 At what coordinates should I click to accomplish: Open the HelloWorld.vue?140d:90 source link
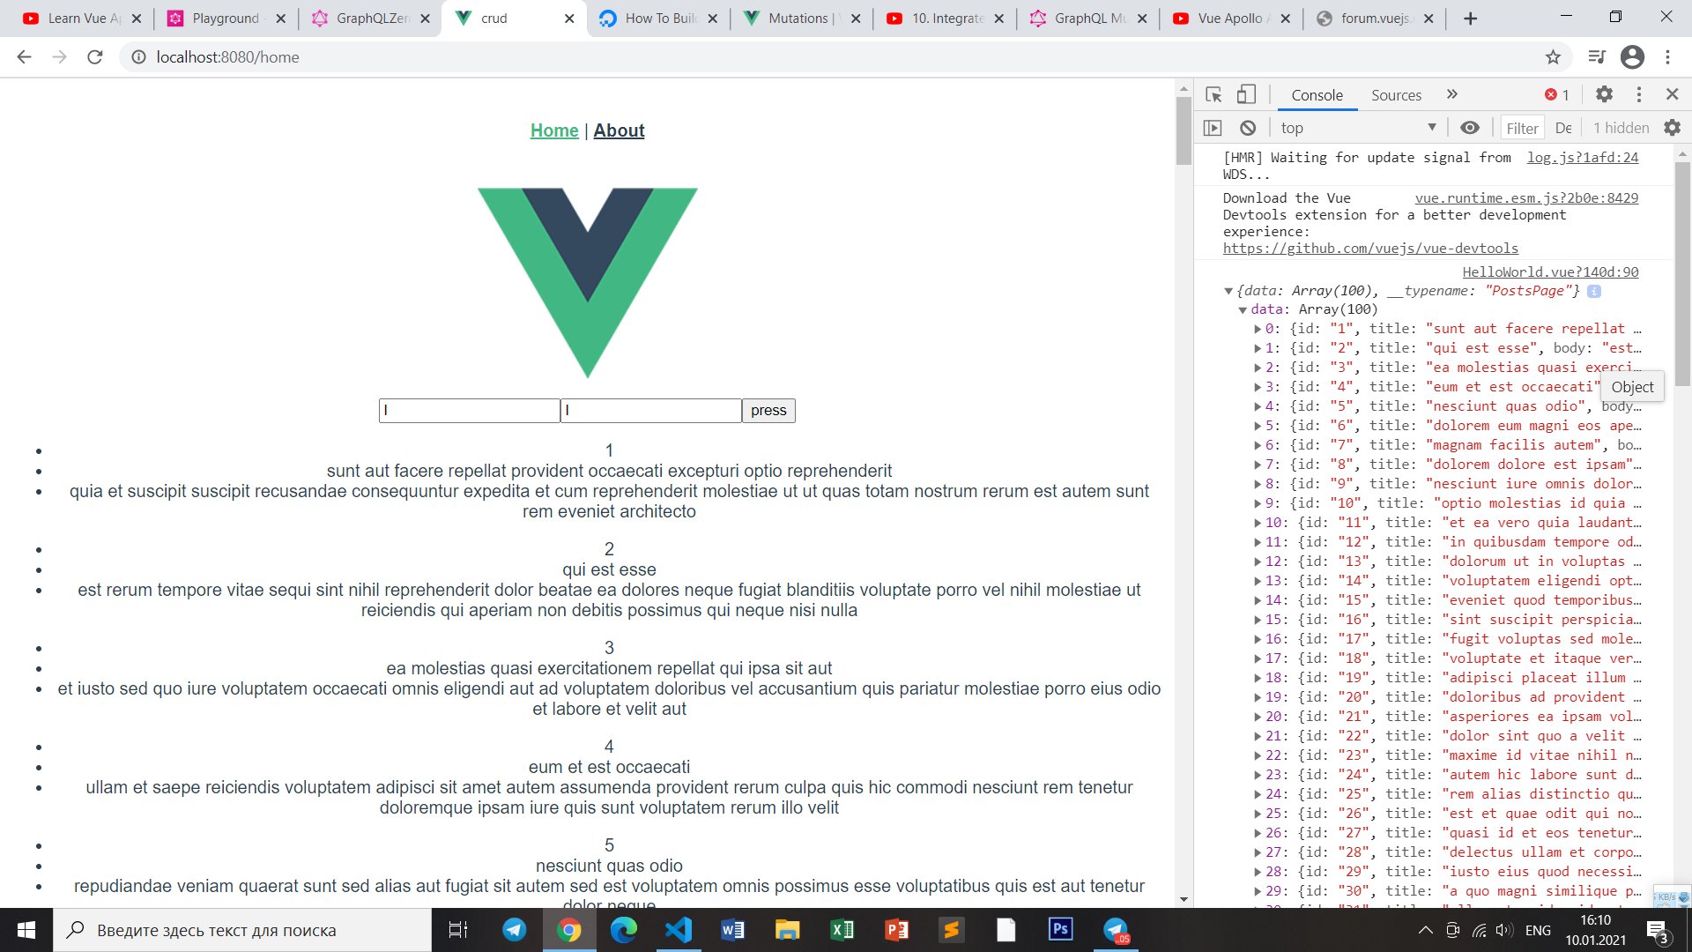(x=1551, y=272)
